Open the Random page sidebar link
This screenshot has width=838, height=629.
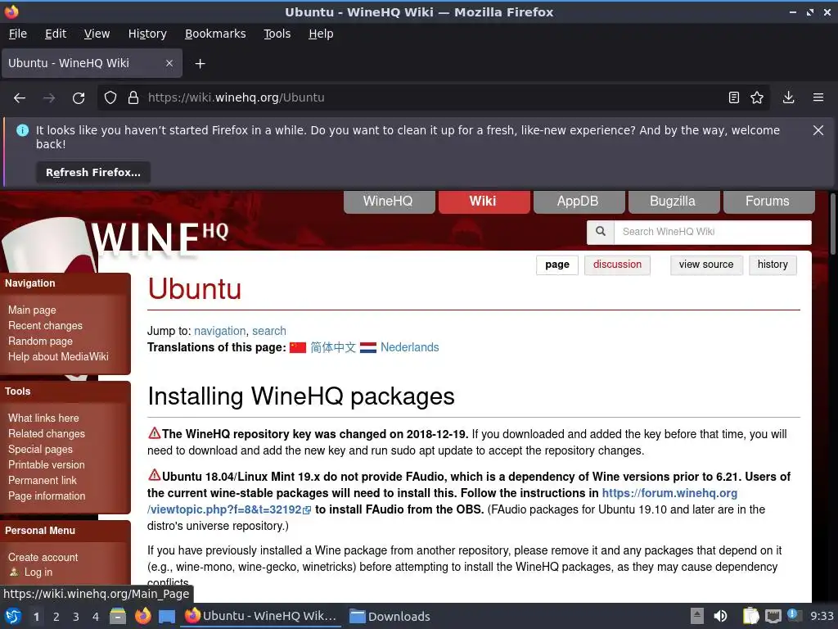[x=41, y=342]
